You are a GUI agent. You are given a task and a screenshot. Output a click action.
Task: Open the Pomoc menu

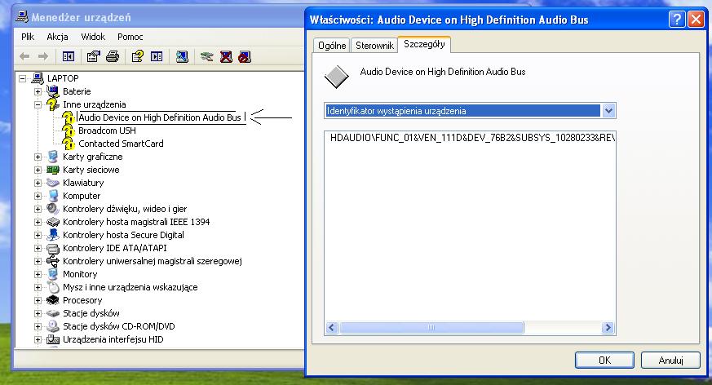pyautogui.click(x=130, y=37)
